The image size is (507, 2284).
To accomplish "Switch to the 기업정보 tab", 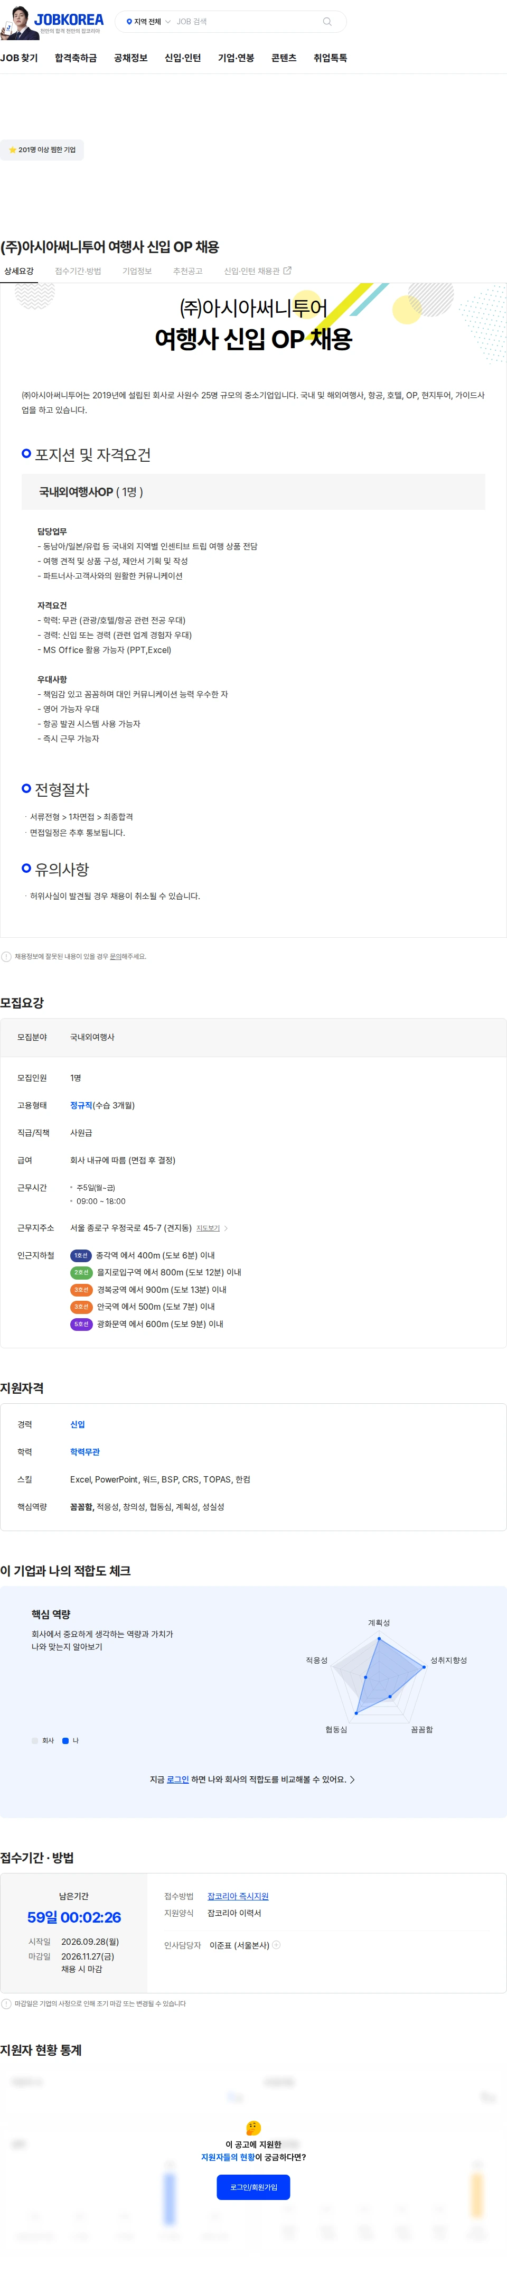I will click(x=136, y=272).
